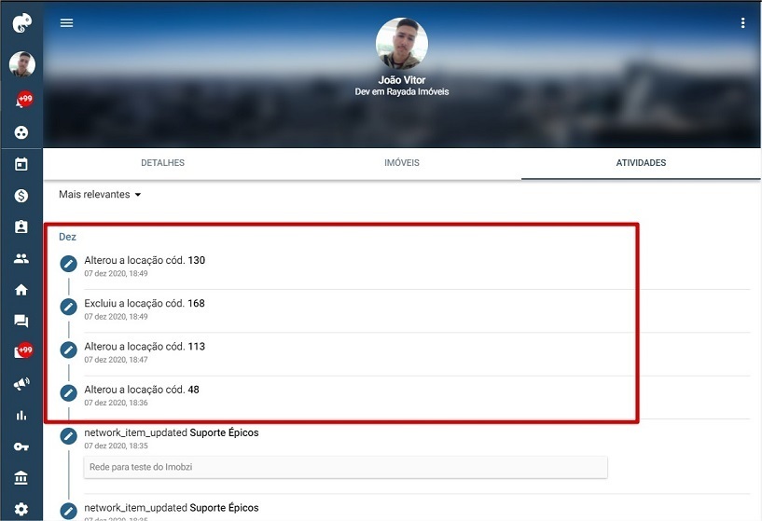Click pencil icon for locação cód. 48
Screen dimensions: 762x521
68,392
